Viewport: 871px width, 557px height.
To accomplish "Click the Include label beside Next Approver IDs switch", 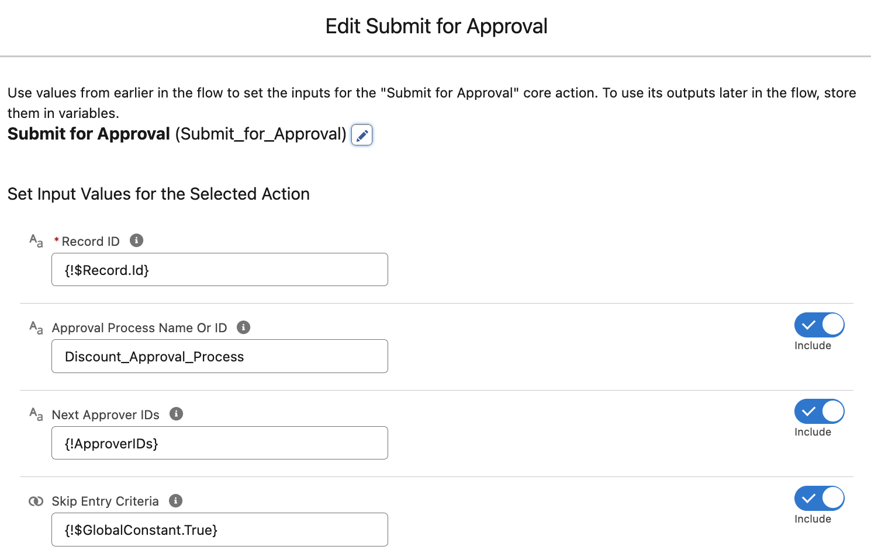I will point(813,431).
